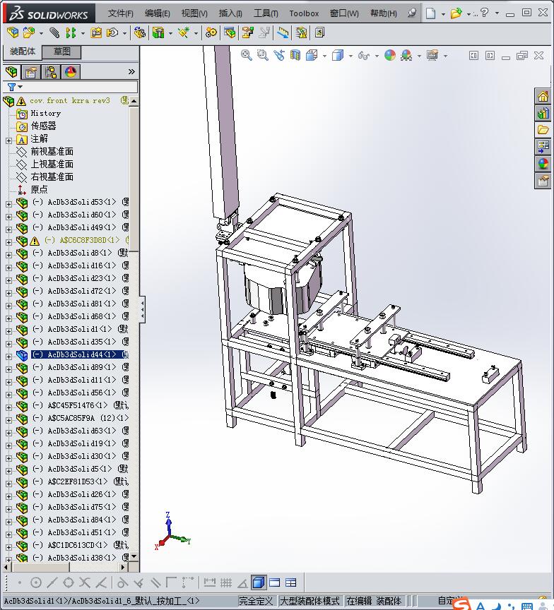
Task: Click the Edit Appearance color ball icon
Action: [x=389, y=55]
